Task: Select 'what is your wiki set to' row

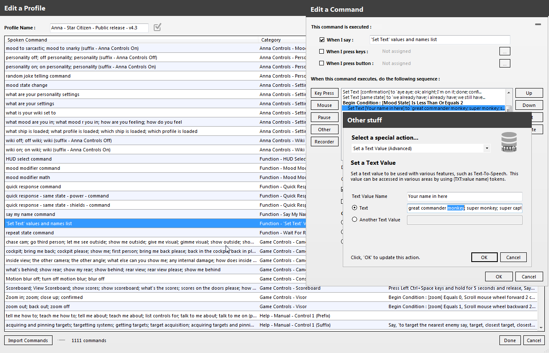Action: click(x=155, y=113)
